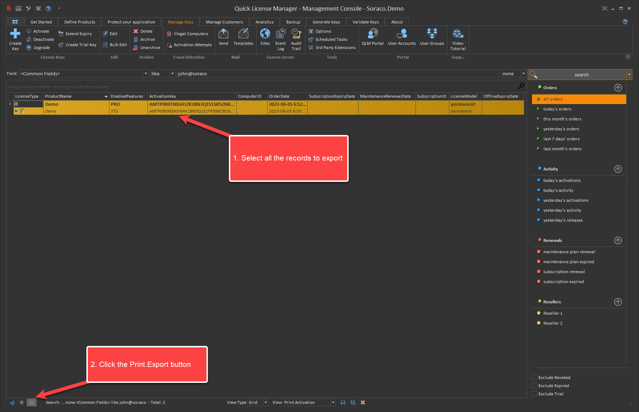Click the Archive command
The height and width of the screenshot is (412, 639).
pyautogui.click(x=144, y=39)
